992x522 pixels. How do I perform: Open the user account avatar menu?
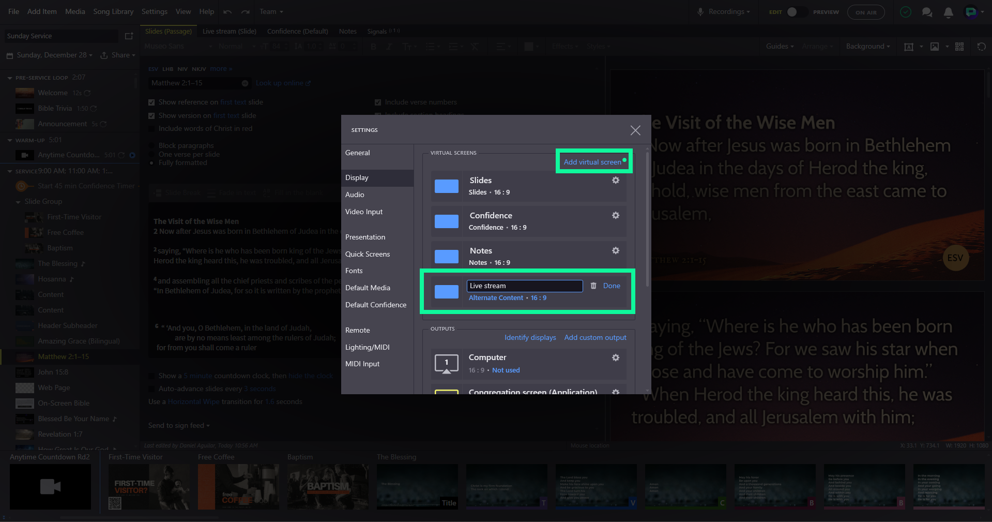(974, 12)
